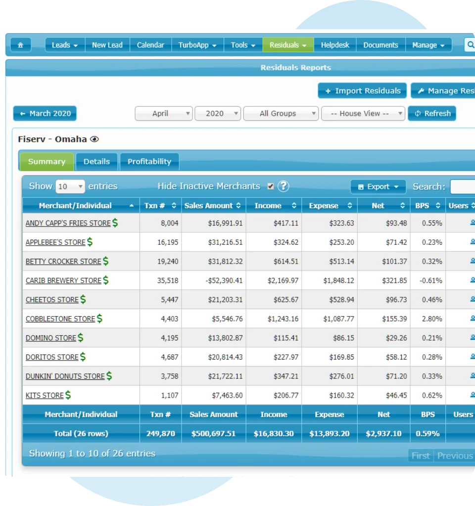Click the dollar icon beside CHEETOS STORE
This screenshot has width=475, height=506.
(x=82, y=299)
